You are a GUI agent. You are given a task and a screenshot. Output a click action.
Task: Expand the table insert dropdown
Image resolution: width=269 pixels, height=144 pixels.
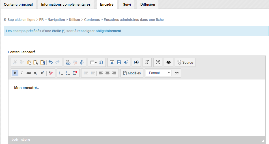(94, 62)
